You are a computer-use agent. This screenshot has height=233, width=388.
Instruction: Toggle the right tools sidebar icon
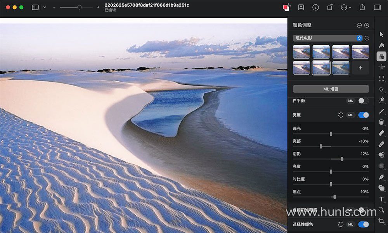coord(378,7)
